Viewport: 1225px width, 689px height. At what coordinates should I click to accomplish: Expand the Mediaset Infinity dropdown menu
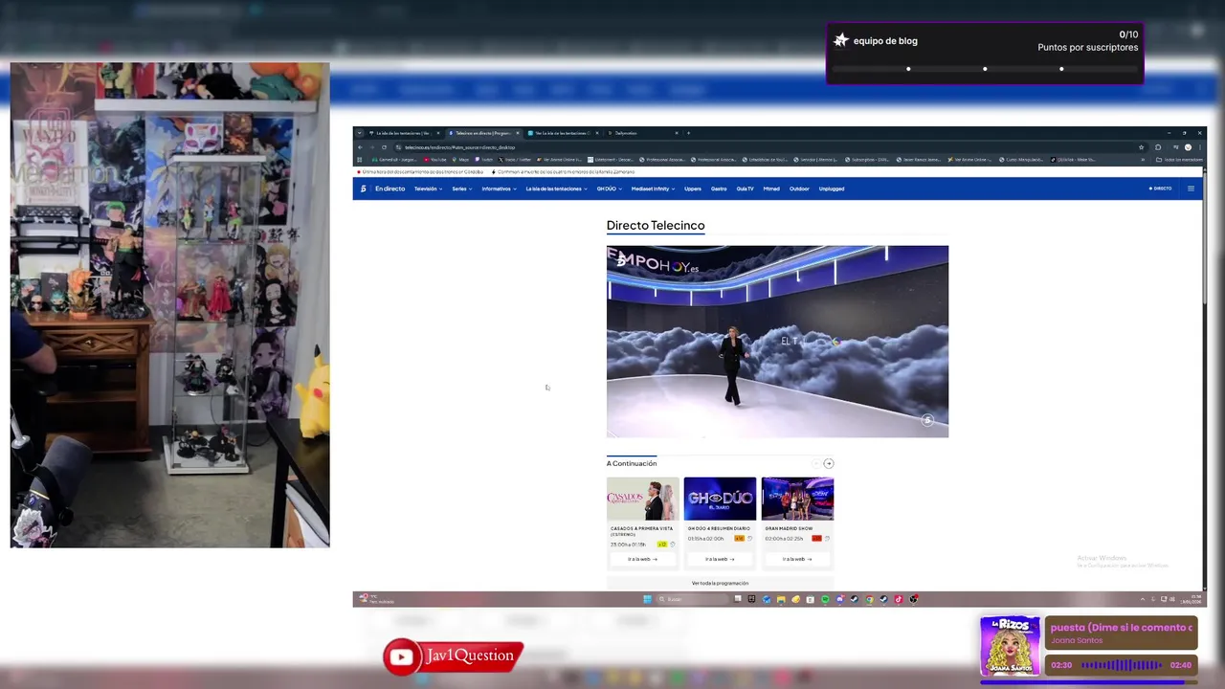click(653, 189)
